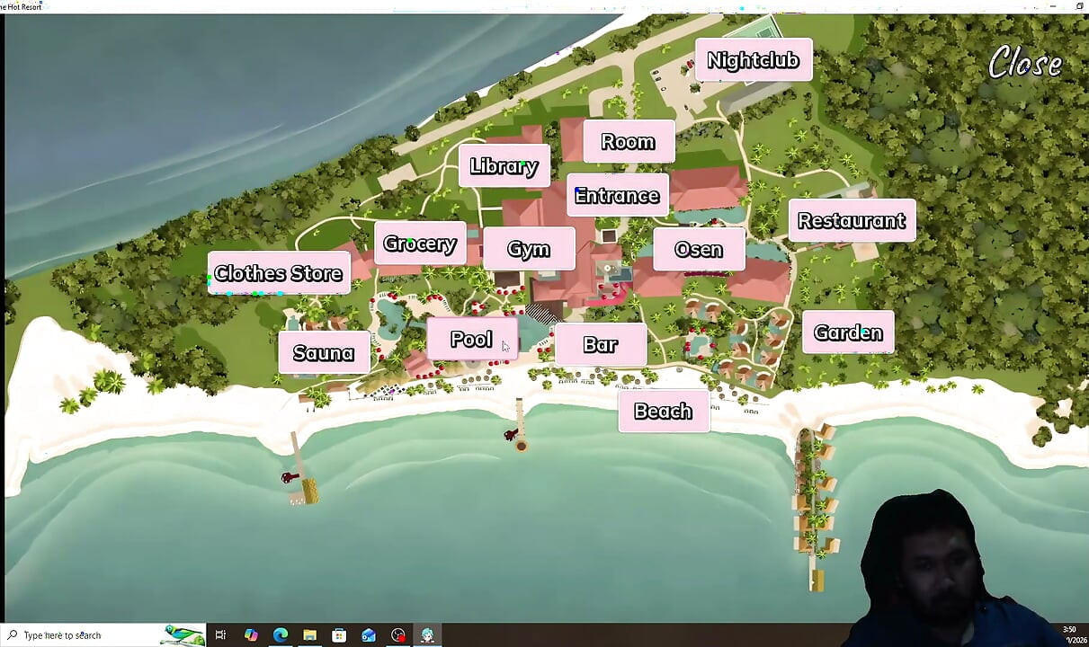Select the Room location label
This screenshot has width=1089, height=647.
tap(629, 142)
